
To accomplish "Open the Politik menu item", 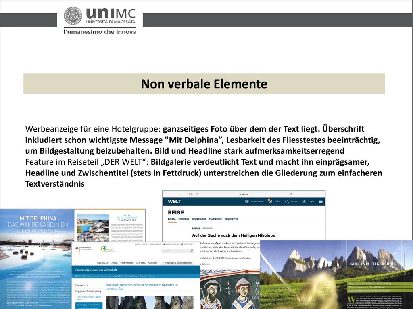I will [x=115, y=263].
